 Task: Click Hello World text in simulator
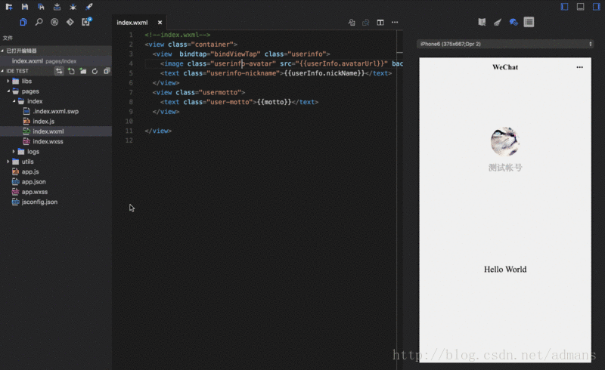click(505, 270)
